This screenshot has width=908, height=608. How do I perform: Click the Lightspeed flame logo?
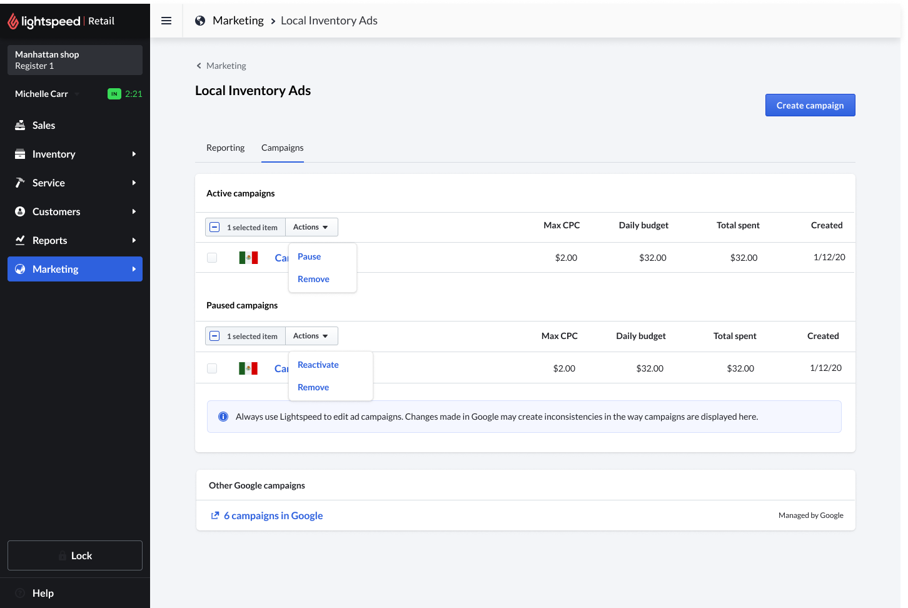point(13,21)
